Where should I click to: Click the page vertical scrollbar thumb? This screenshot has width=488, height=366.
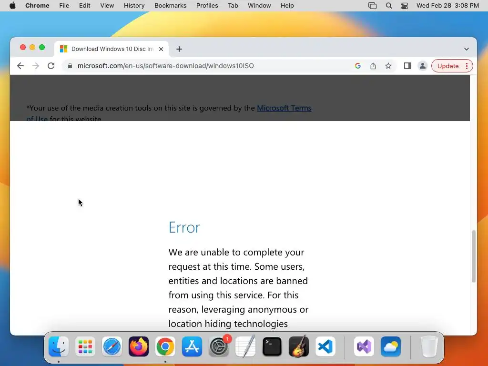pos(473,256)
